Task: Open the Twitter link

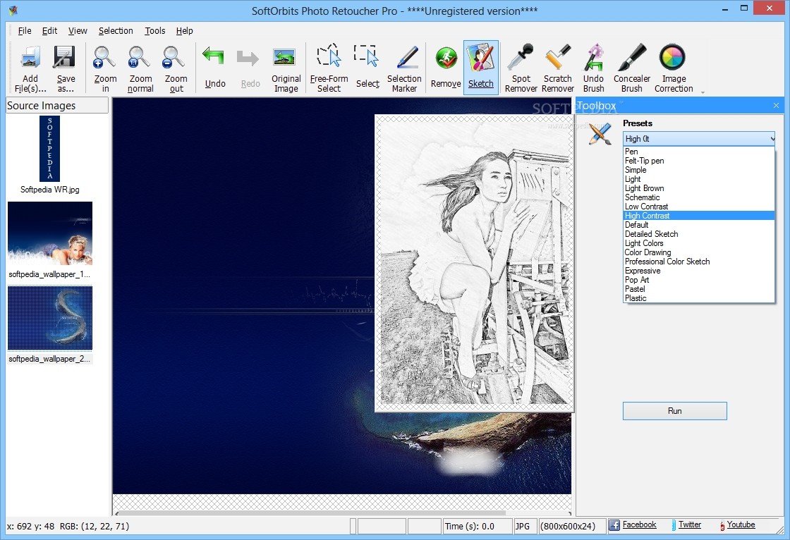Action: (x=690, y=524)
